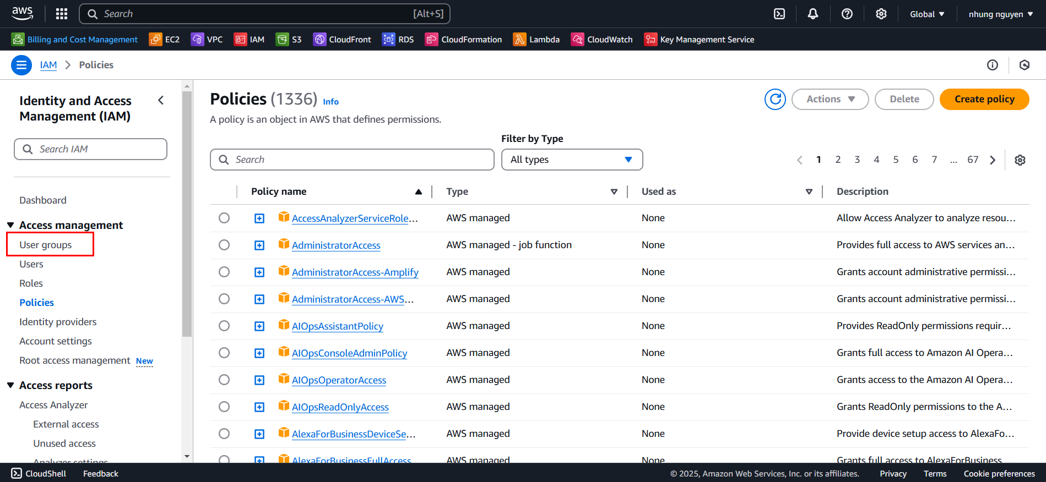
Task: Open the S3 shortcut
Action: 289,40
